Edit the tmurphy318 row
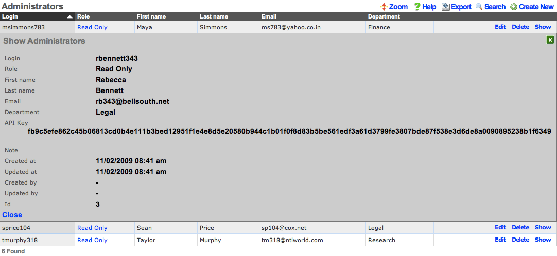The height and width of the screenshot is (256, 557). coord(500,240)
